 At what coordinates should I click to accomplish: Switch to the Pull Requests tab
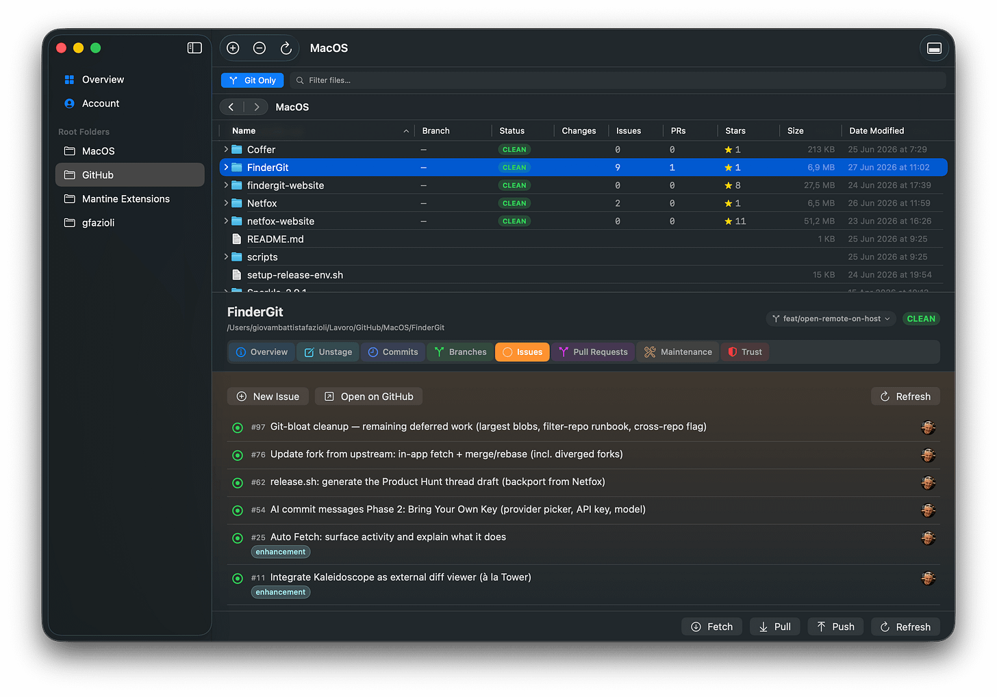click(x=593, y=352)
